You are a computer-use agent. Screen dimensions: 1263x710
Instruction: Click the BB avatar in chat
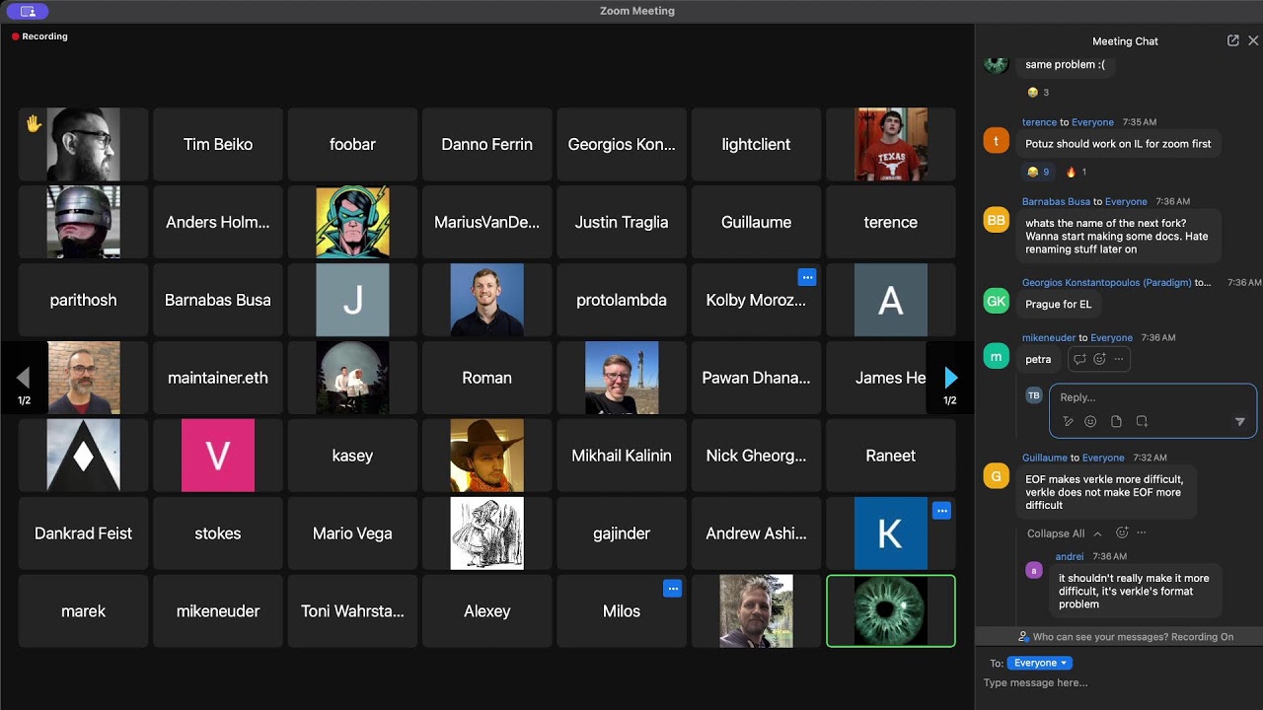997,220
